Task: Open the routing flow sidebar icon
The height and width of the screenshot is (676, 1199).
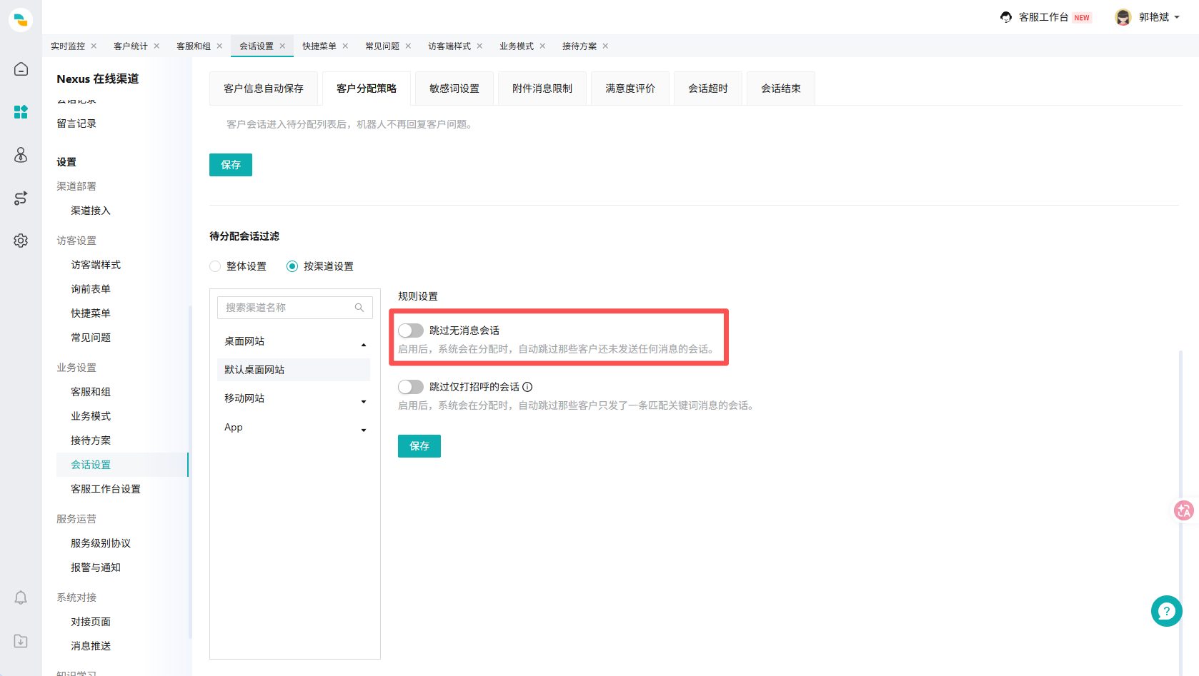Action: point(21,198)
